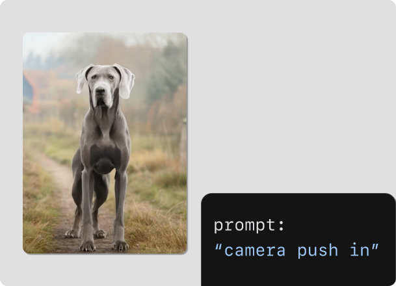
Task: Click the dog's front paw nearest the grass
Action: [120, 246]
